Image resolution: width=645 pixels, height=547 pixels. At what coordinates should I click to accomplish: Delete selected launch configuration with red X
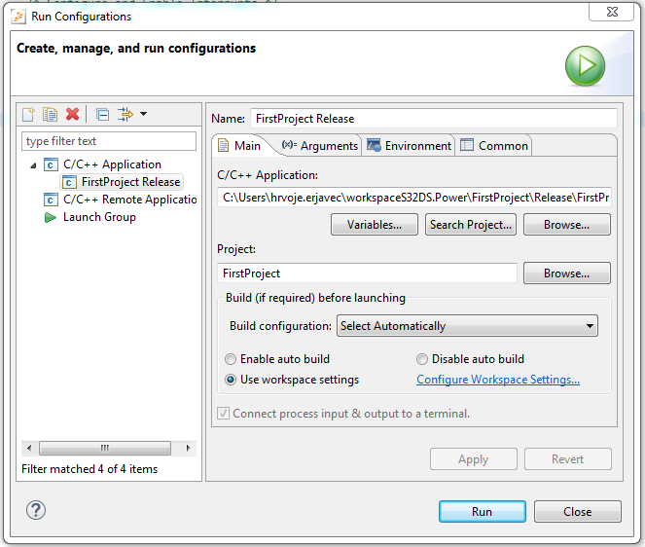(73, 115)
